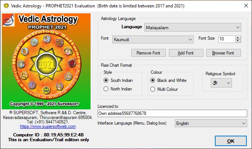Screen dimensions: 252x149
Task: Click the Remove Font button
Action: (x=148, y=53)
